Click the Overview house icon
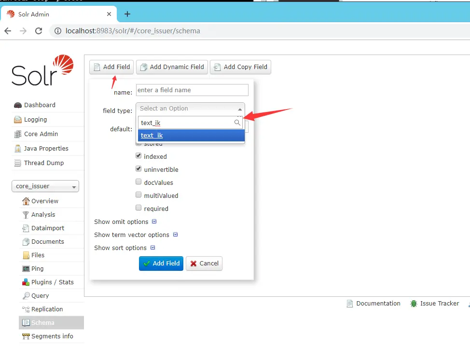The height and width of the screenshot is (348, 470). click(x=26, y=201)
